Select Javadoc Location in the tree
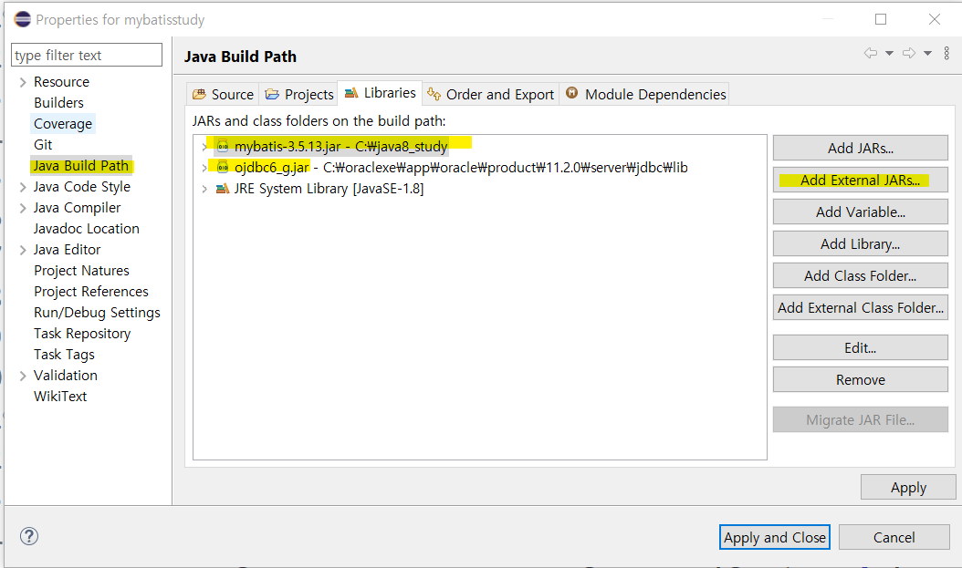 [x=87, y=229]
